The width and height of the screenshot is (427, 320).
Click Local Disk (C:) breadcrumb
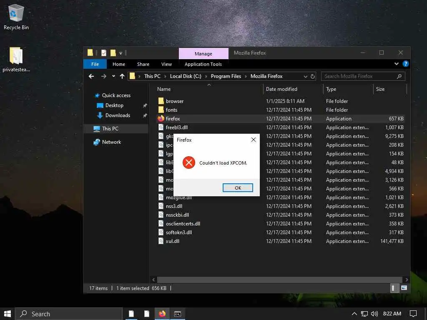[x=186, y=76]
